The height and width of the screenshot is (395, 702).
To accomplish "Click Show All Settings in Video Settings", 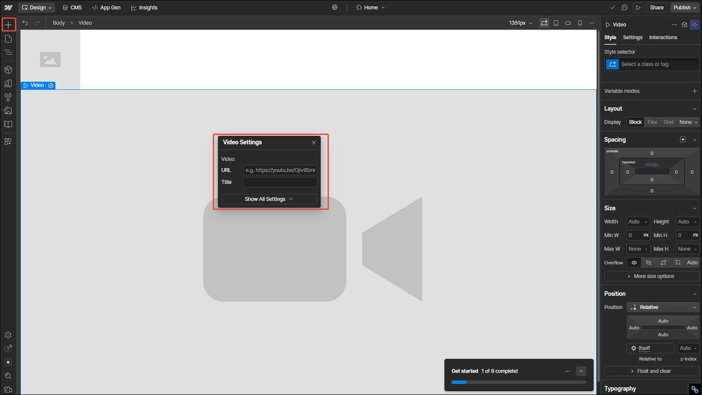I will pyautogui.click(x=269, y=199).
